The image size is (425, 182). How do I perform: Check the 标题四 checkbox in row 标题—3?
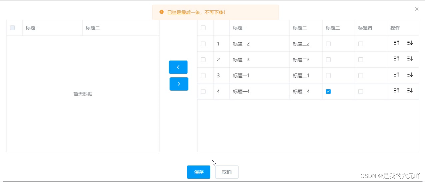pos(361,59)
